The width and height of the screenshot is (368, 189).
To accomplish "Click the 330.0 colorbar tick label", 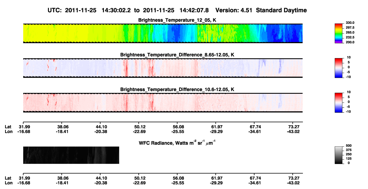I will (350, 23).
